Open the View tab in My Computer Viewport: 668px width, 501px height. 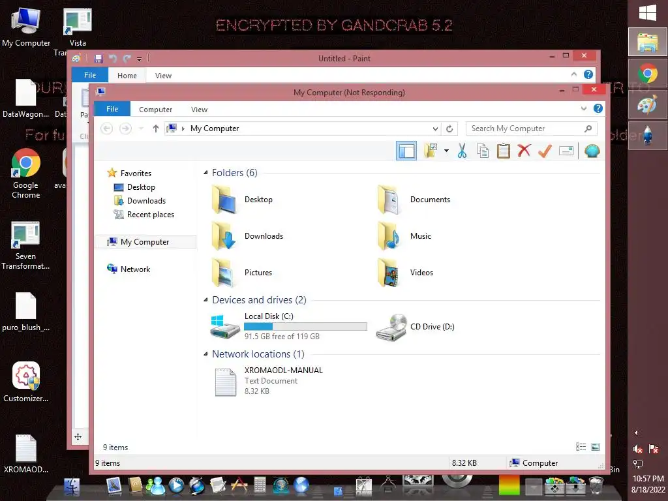click(199, 110)
